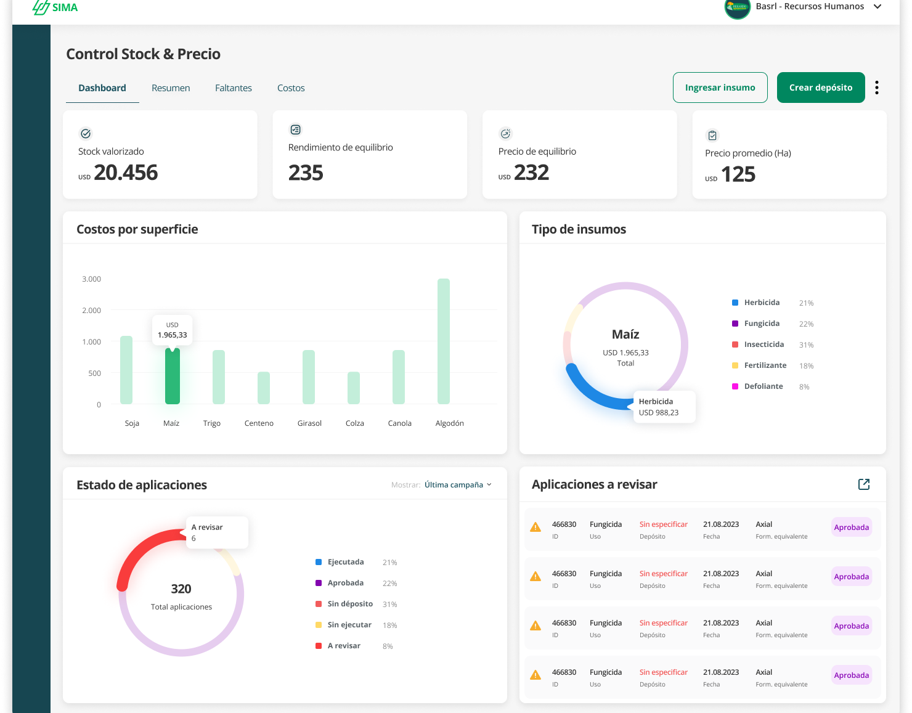Click the warning icon on first application row
This screenshot has height=713, width=912.
(535, 527)
